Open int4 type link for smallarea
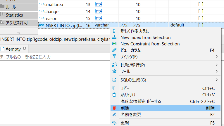224x126 pixels. point(98,4)
